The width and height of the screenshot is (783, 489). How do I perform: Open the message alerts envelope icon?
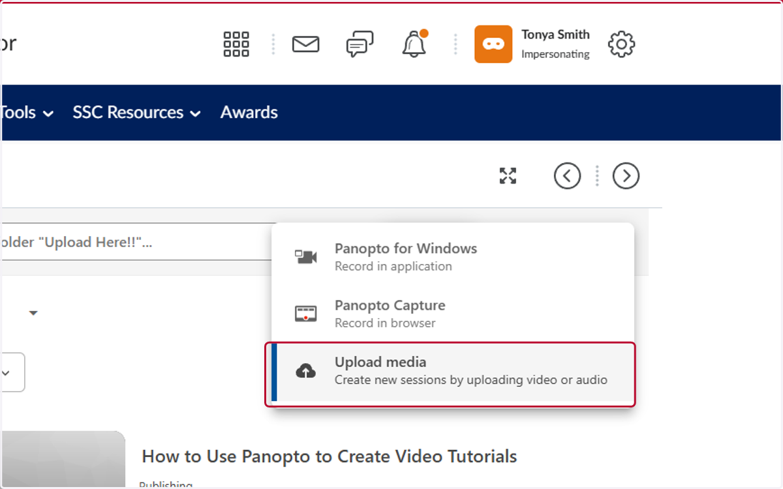coord(305,44)
